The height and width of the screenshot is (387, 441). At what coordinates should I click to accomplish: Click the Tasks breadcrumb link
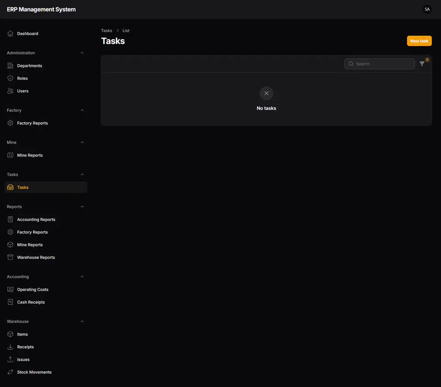tap(107, 30)
